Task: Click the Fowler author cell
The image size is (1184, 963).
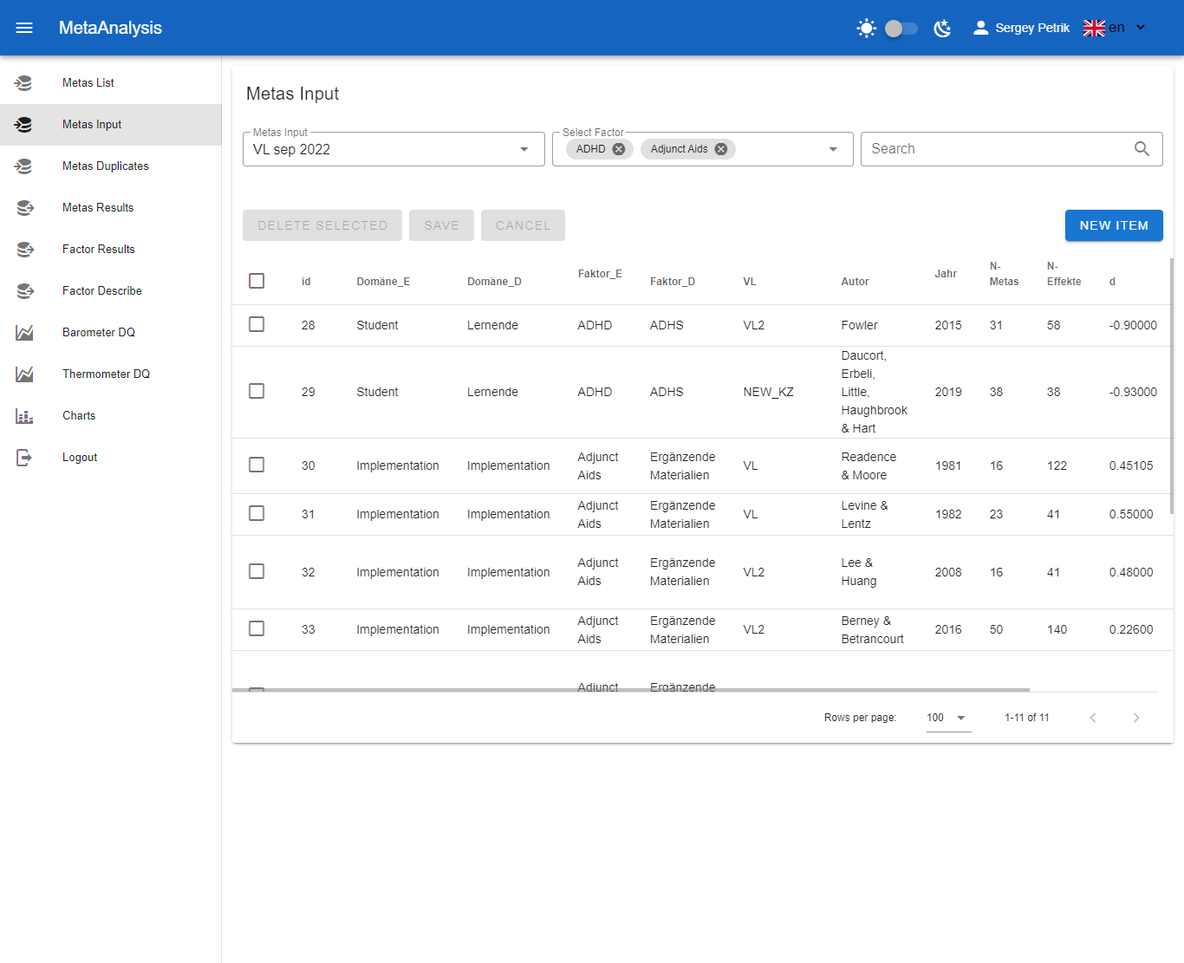Action: 859,325
